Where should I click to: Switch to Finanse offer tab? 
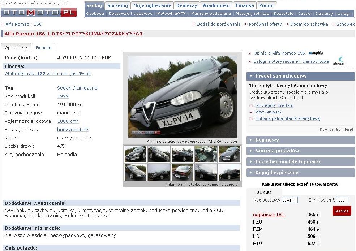pos(43,48)
